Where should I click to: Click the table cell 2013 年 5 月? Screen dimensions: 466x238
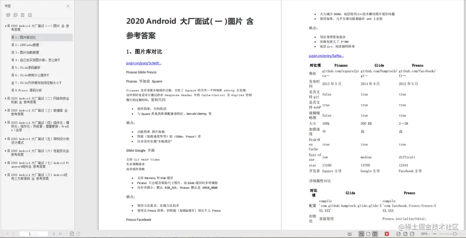pos(332,84)
